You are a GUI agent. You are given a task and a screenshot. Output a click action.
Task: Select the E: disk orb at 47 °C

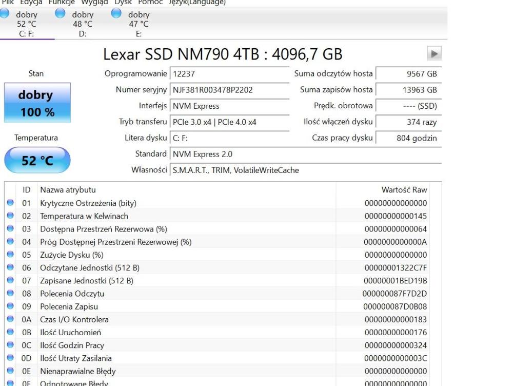point(116,14)
